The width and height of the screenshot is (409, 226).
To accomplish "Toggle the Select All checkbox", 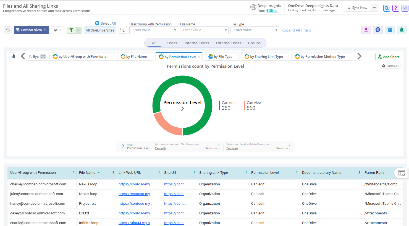I will pos(97,23).
